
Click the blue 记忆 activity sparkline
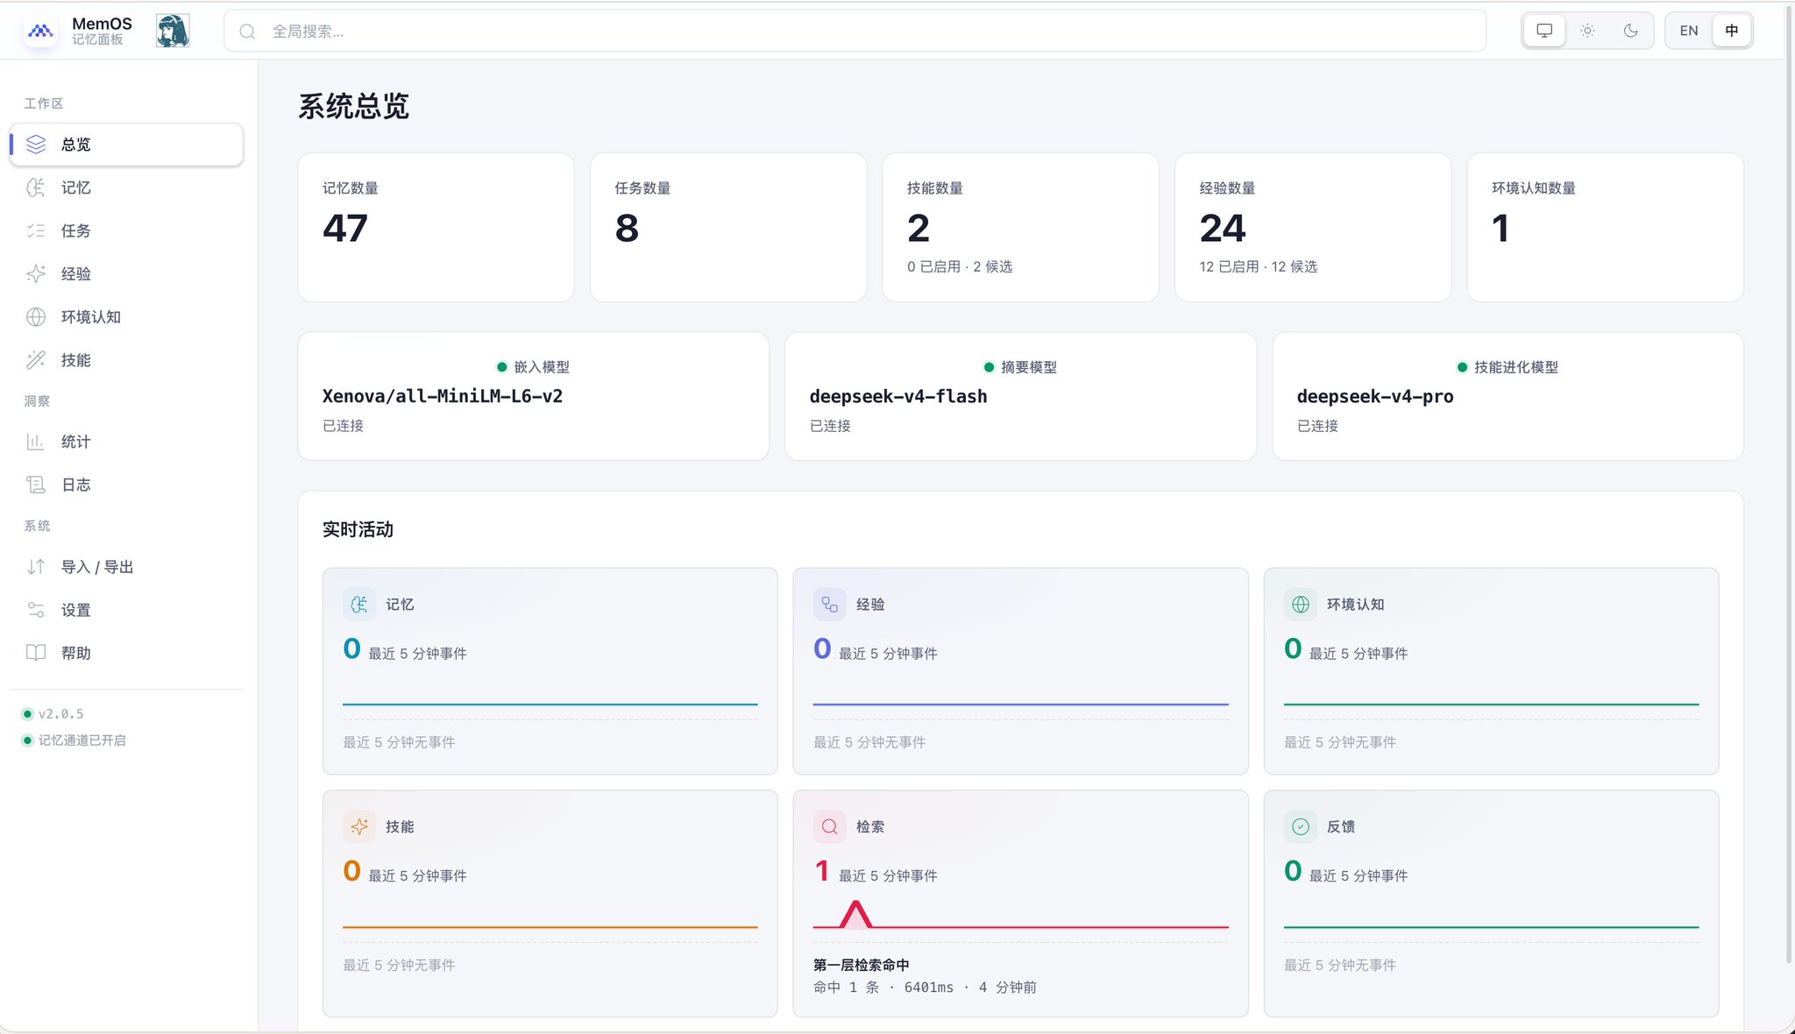point(550,704)
